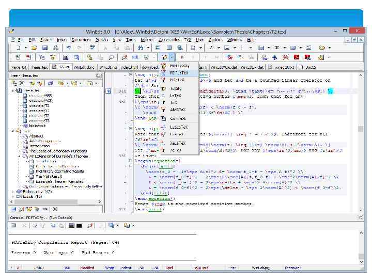
Task: Click the main compile (PDFTeXify) toolbar button
Action: tap(164, 57)
